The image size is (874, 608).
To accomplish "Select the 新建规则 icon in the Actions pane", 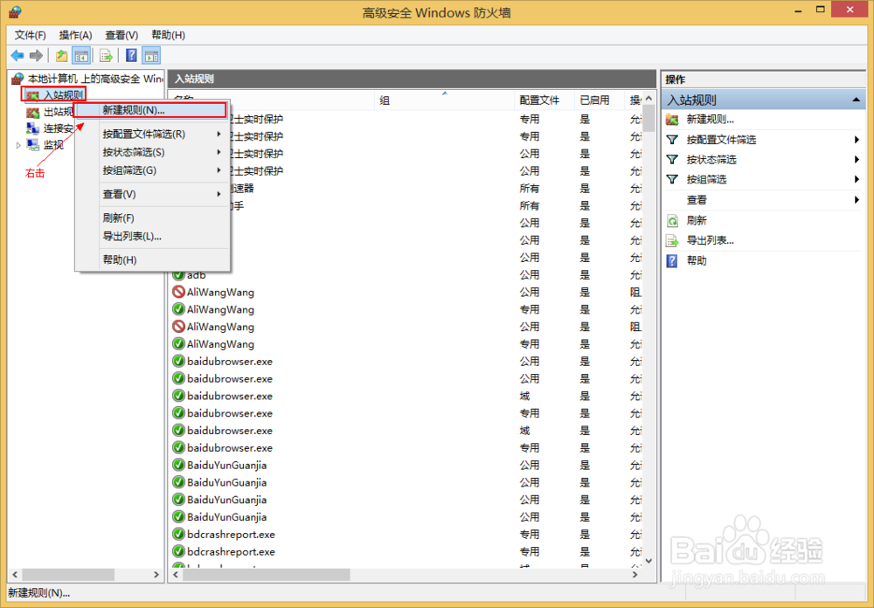I will [x=673, y=119].
